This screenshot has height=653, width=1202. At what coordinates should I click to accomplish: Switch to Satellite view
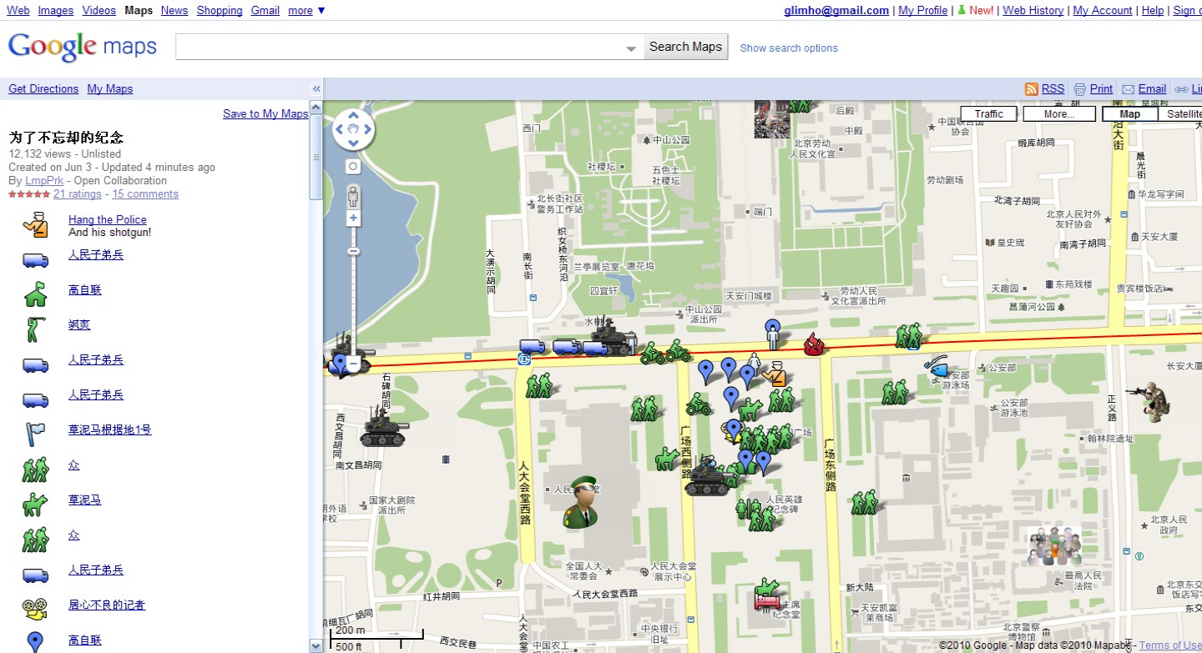click(x=1182, y=114)
